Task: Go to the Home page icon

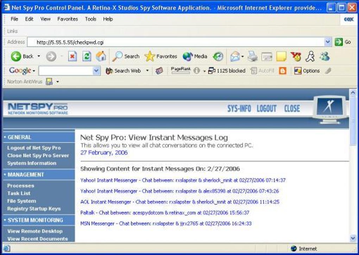Action: tap(101, 56)
